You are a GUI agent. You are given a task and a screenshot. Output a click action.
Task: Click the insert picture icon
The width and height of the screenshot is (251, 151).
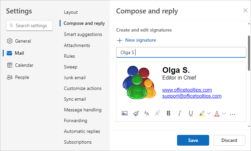pyautogui.click(x=124, y=113)
